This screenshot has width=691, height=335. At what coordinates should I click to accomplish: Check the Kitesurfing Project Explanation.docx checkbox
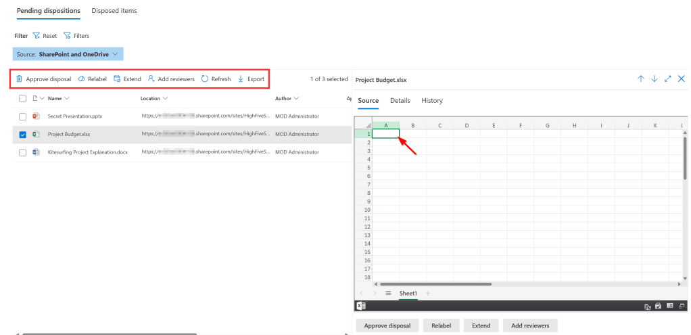tap(22, 152)
